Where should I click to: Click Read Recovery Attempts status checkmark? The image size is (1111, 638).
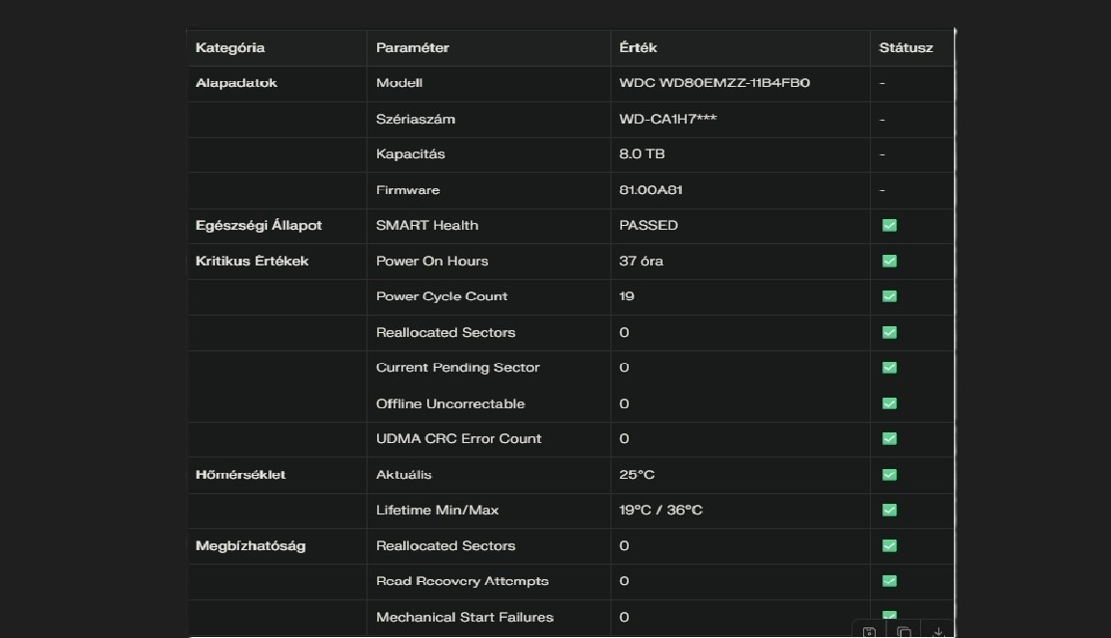tap(889, 581)
